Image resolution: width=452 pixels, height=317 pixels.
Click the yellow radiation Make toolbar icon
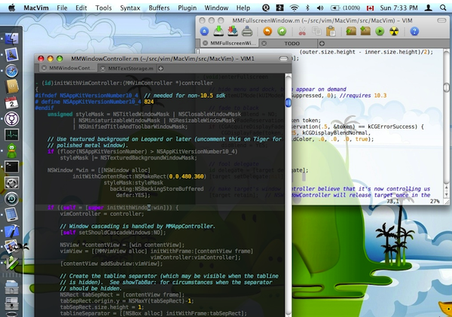[x=394, y=31]
